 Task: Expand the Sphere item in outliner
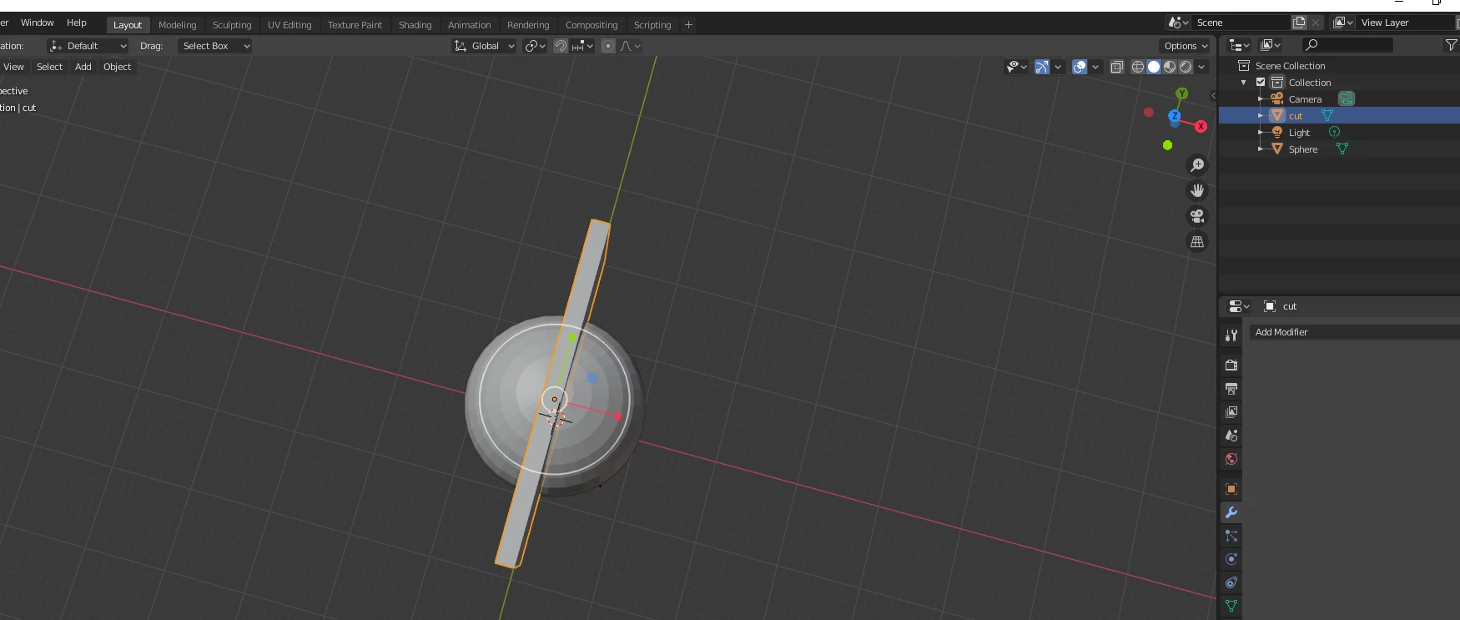[x=1261, y=149]
